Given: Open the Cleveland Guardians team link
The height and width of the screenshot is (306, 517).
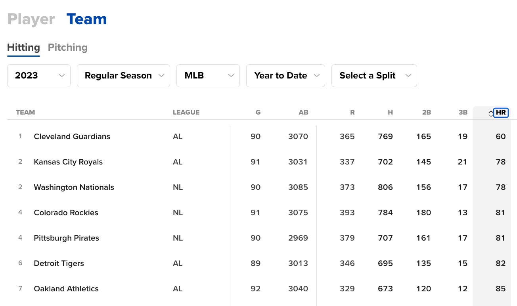Looking at the screenshot, I should 72,136.
